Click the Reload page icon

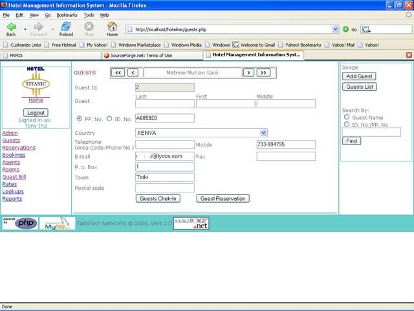pyautogui.click(x=66, y=27)
